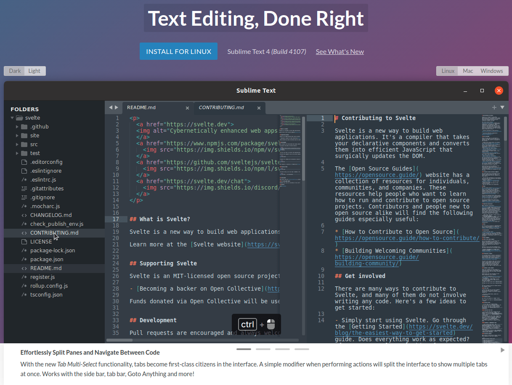Click the .eslintrc.js code icon
512x385 pixels.
(x=24, y=180)
